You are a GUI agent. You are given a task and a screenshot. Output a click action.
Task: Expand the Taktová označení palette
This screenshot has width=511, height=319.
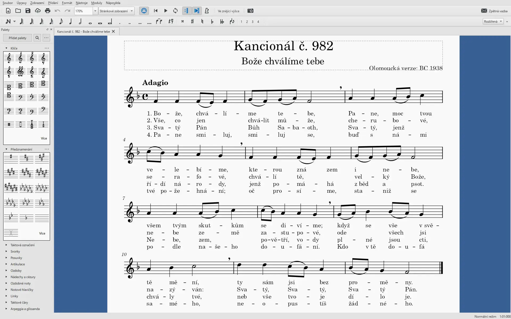[6, 245]
